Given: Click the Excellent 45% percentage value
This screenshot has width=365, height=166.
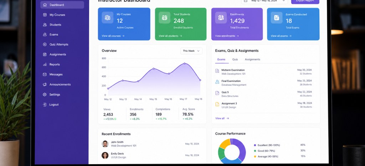Looking at the screenshot, I should (x=303, y=145).
